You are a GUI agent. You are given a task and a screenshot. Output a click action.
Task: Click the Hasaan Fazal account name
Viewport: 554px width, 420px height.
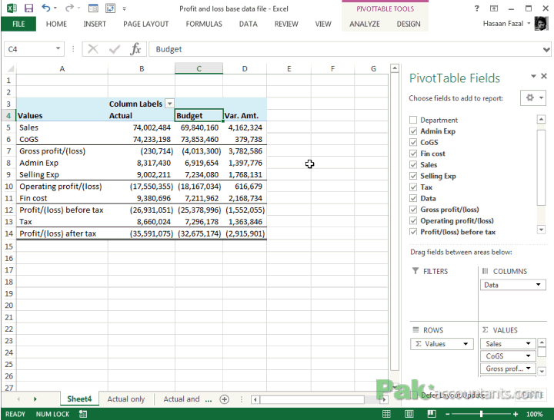pyautogui.click(x=503, y=24)
